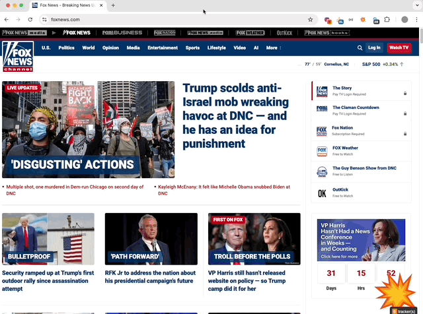Open a new browser tab
The width and height of the screenshot is (423, 314).
[x=113, y=5]
